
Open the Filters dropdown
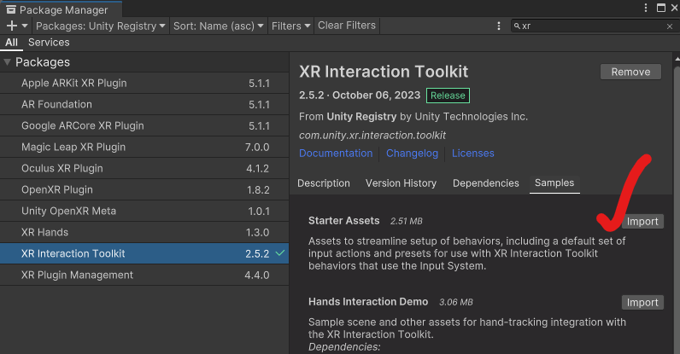pos(290,26)
